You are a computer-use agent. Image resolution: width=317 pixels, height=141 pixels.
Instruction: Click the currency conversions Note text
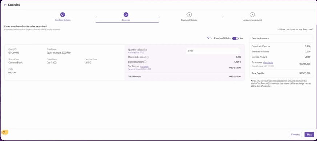coord(281,83)
